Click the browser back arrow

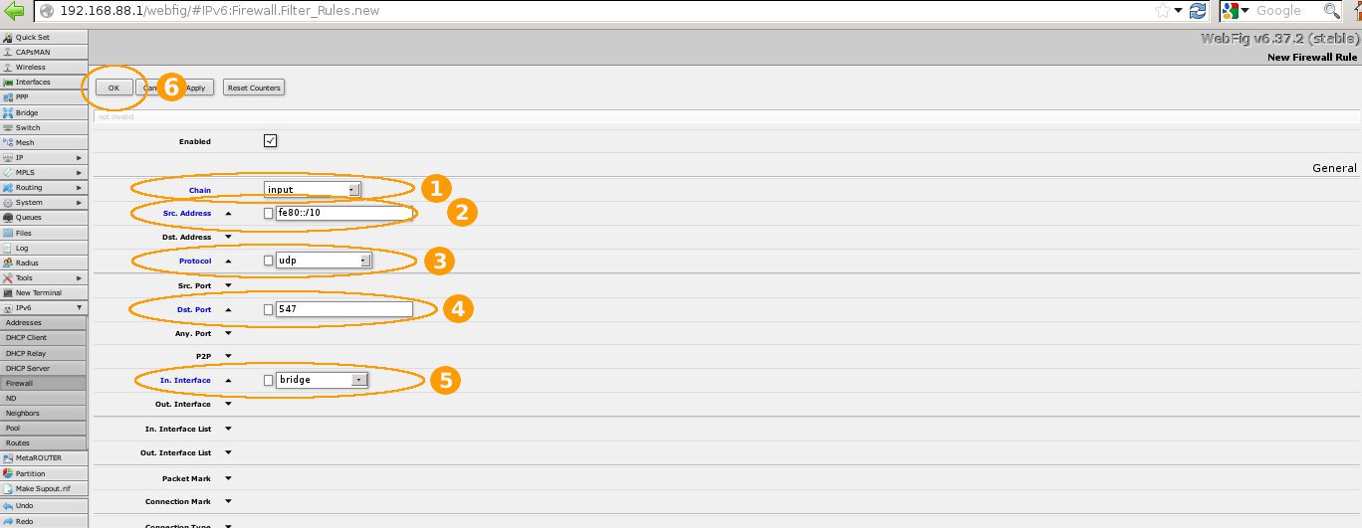tap(14, 10)
